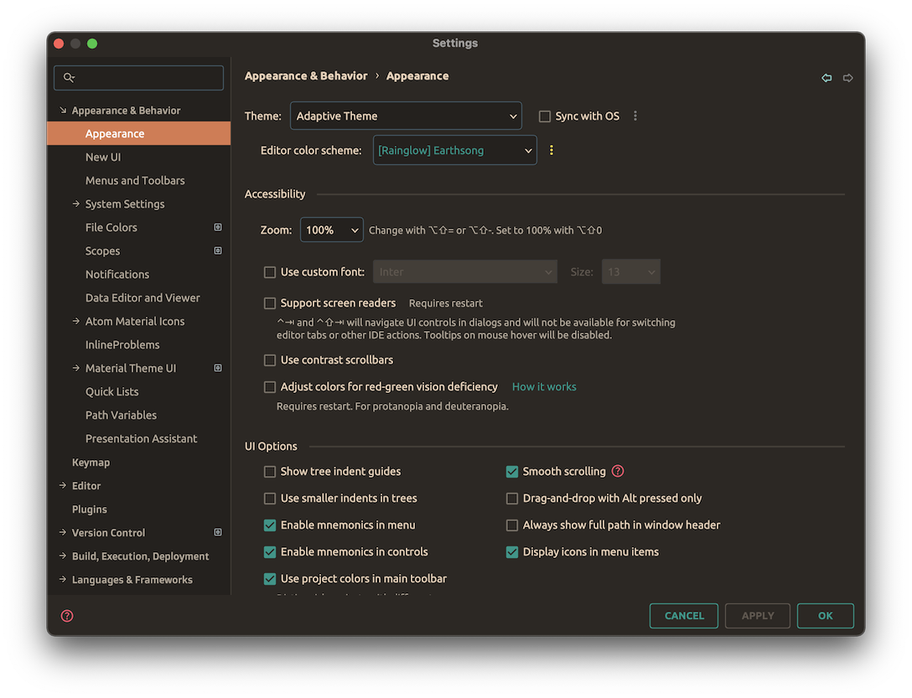This screenshot has height=698, width=912.
Task: Open the kebab menu beside Sync with OS
Action: point(635,116)
